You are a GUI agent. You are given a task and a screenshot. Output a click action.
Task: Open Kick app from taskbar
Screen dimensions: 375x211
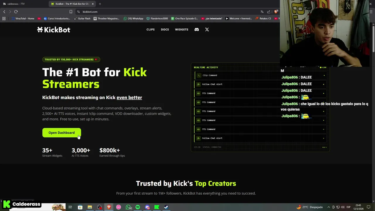click(x=157, y=207)
